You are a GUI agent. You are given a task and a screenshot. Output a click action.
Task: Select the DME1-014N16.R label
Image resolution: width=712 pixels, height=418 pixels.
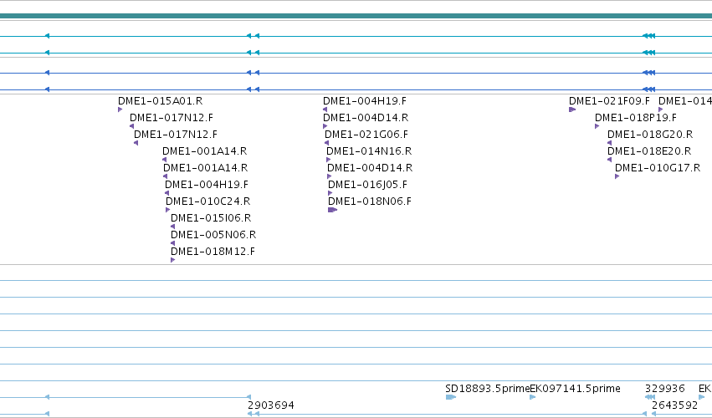pos(369,151)
